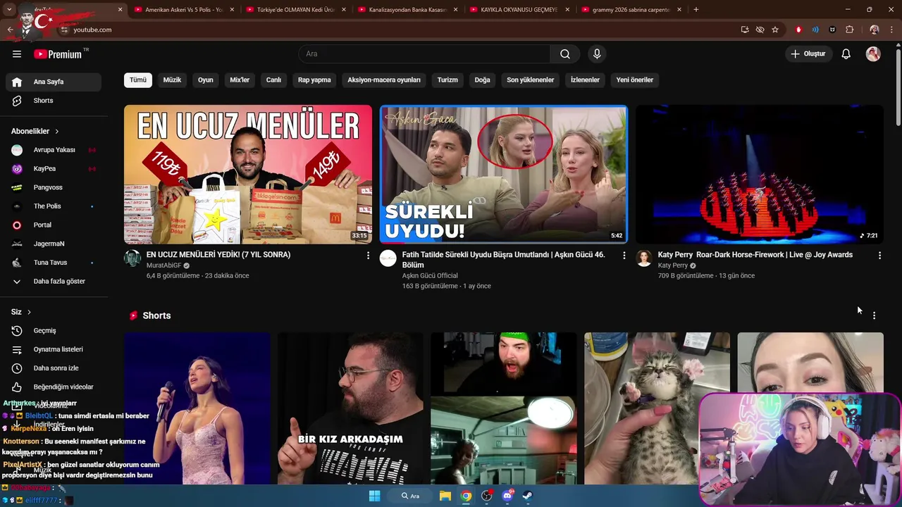This screenshot has width=902, height=507.
Task: Focus the Ara search field
Action: pyautogui.click(x=424, y=54)
